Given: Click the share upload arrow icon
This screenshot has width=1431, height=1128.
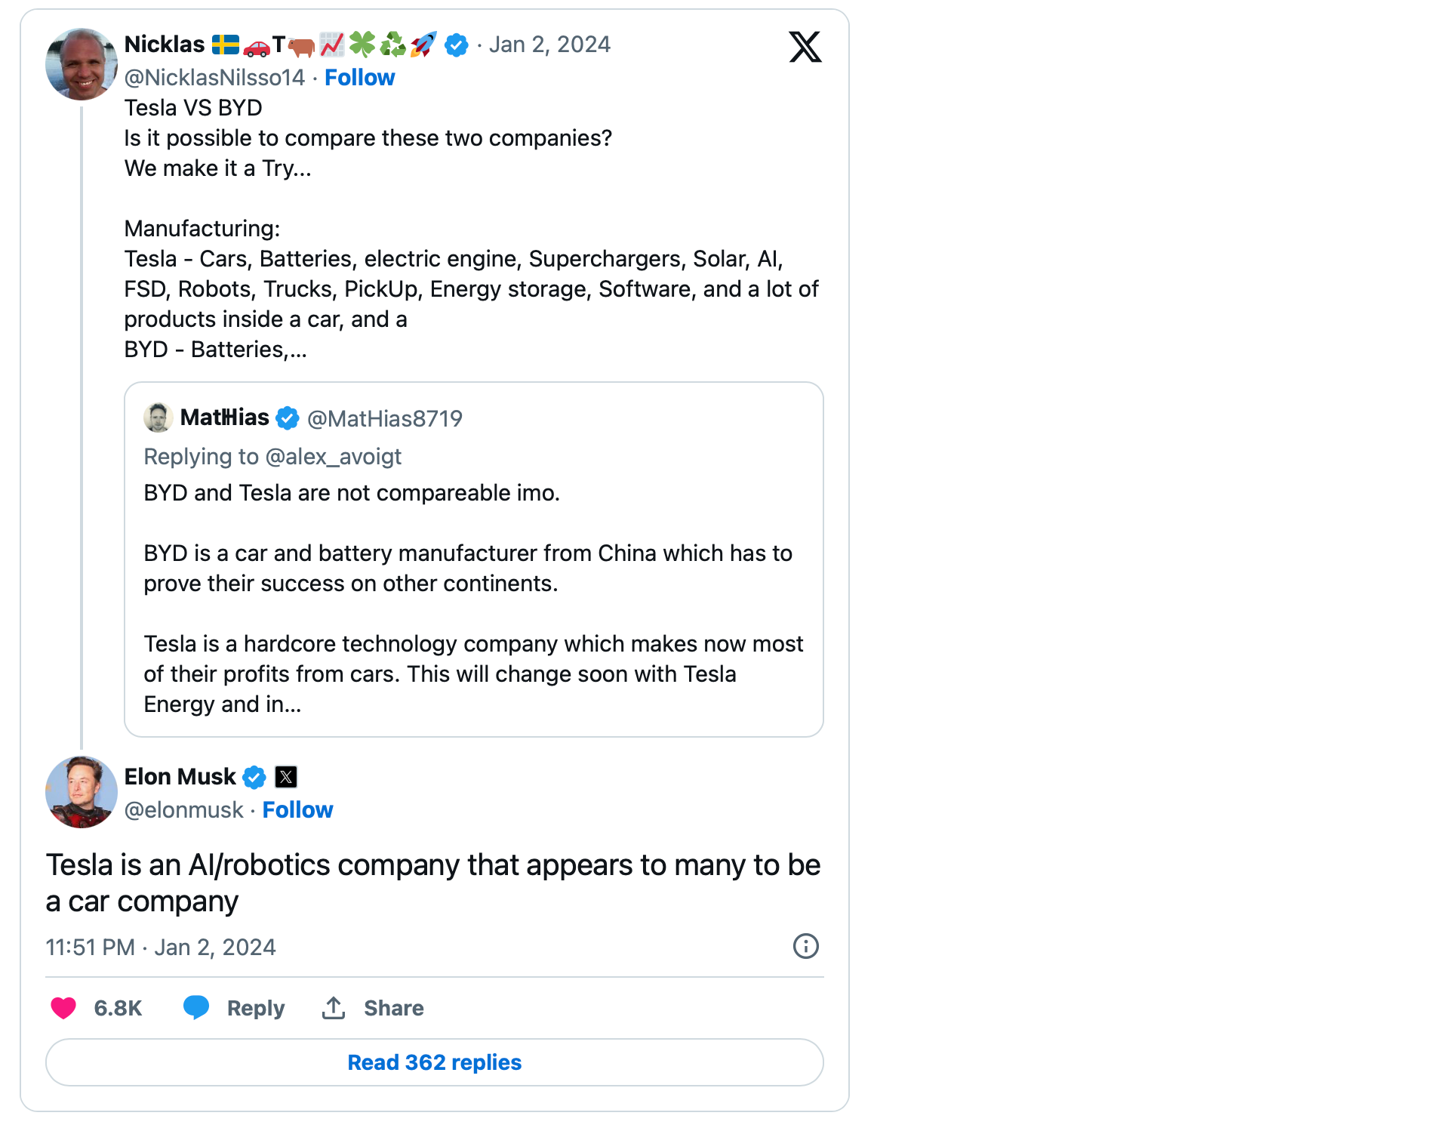Looking at the screenshot, I should tap(334, 1007).
